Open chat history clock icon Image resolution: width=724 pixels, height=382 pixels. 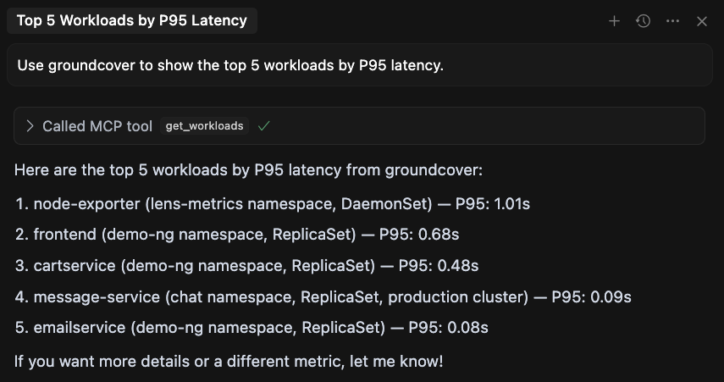[644, 21]
